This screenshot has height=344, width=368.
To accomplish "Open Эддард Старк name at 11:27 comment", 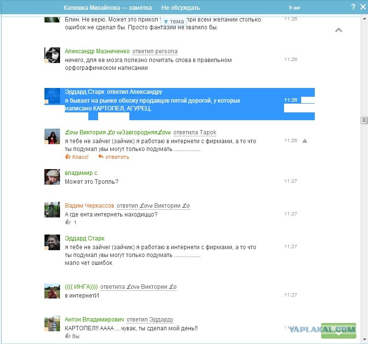I will 84,238.
